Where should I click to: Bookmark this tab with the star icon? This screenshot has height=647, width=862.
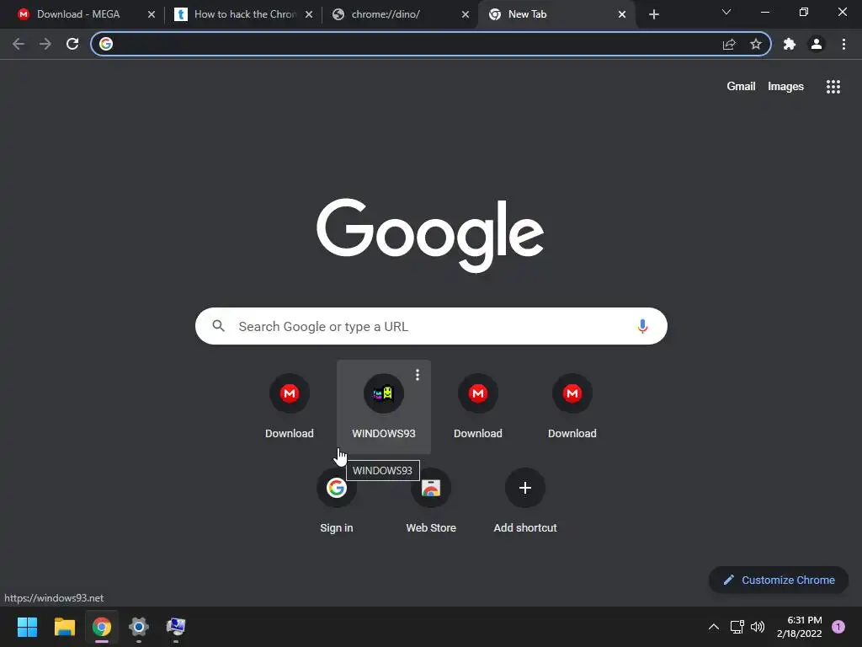point(756,44)
